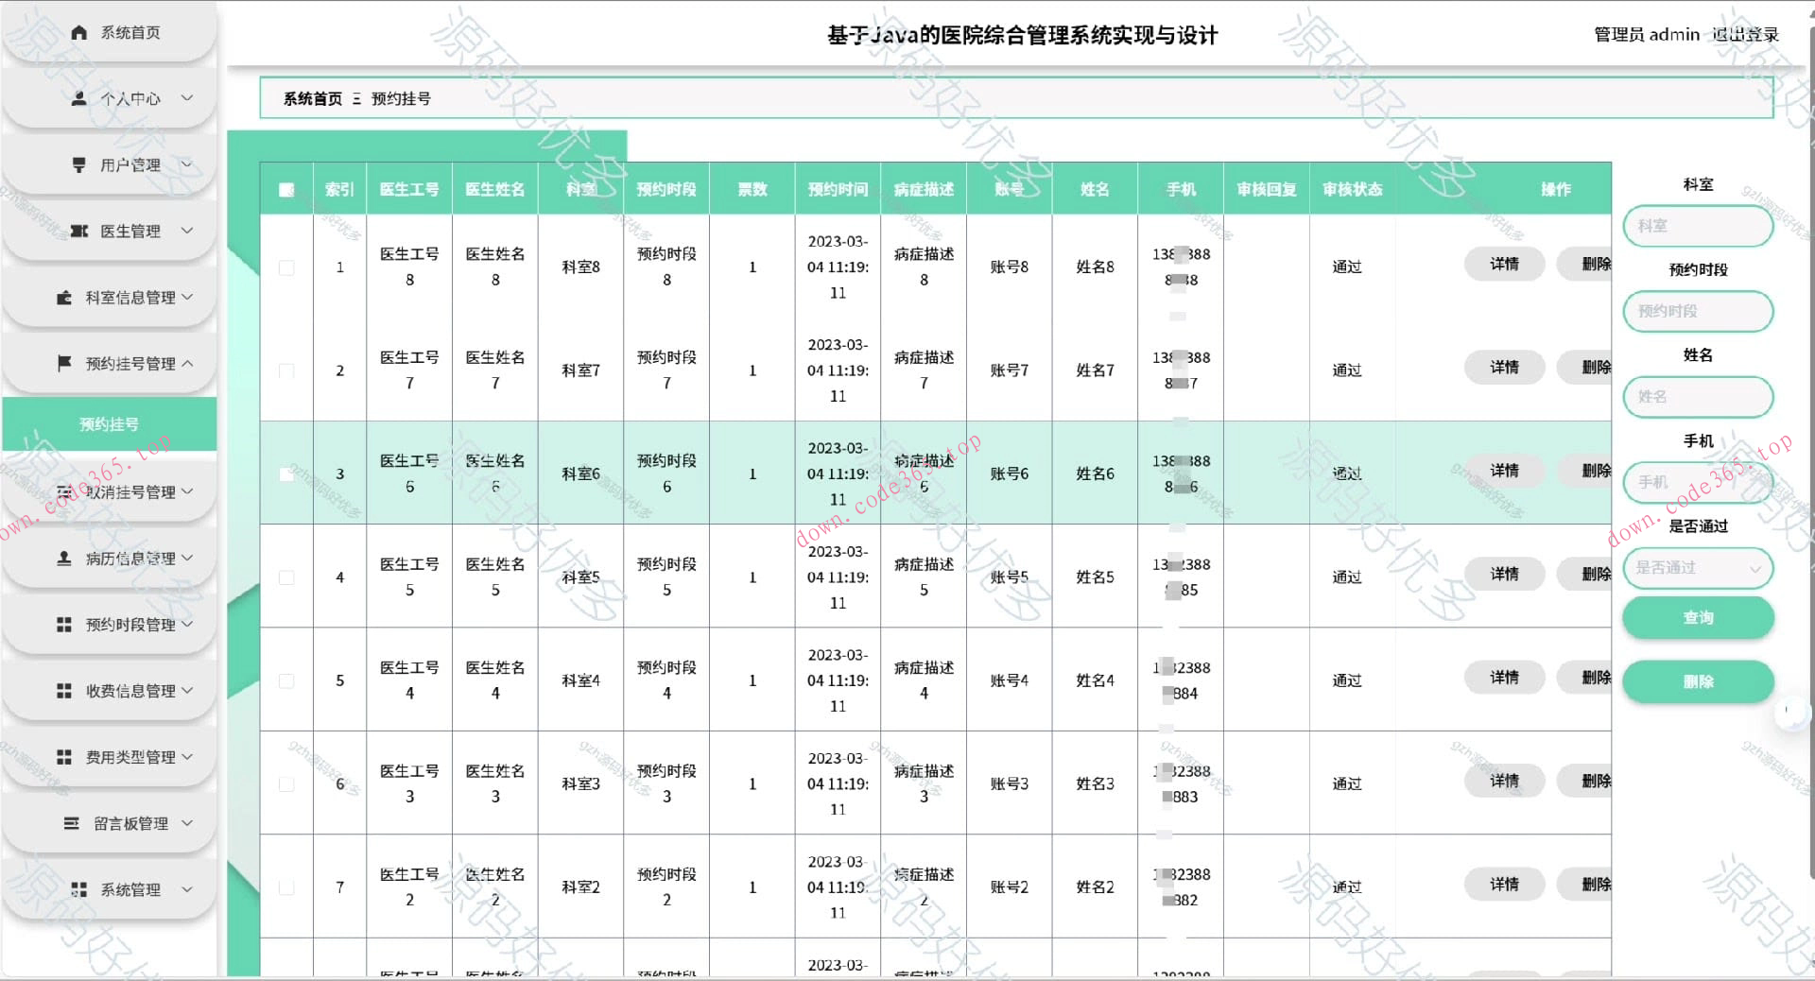The width and height of the screenshot is (1815, 981).
Task: Click the grid icon for 收费信息管理
Action: 64,691
